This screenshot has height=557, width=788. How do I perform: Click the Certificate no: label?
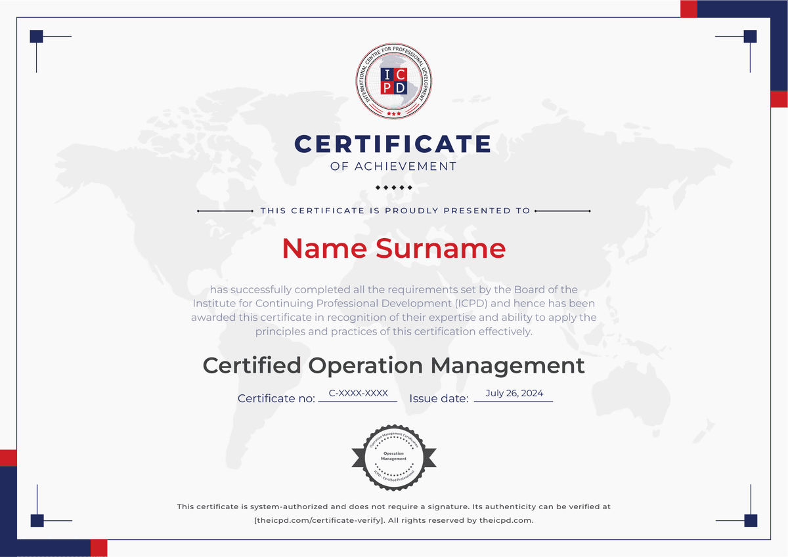[x=276, y=398]
